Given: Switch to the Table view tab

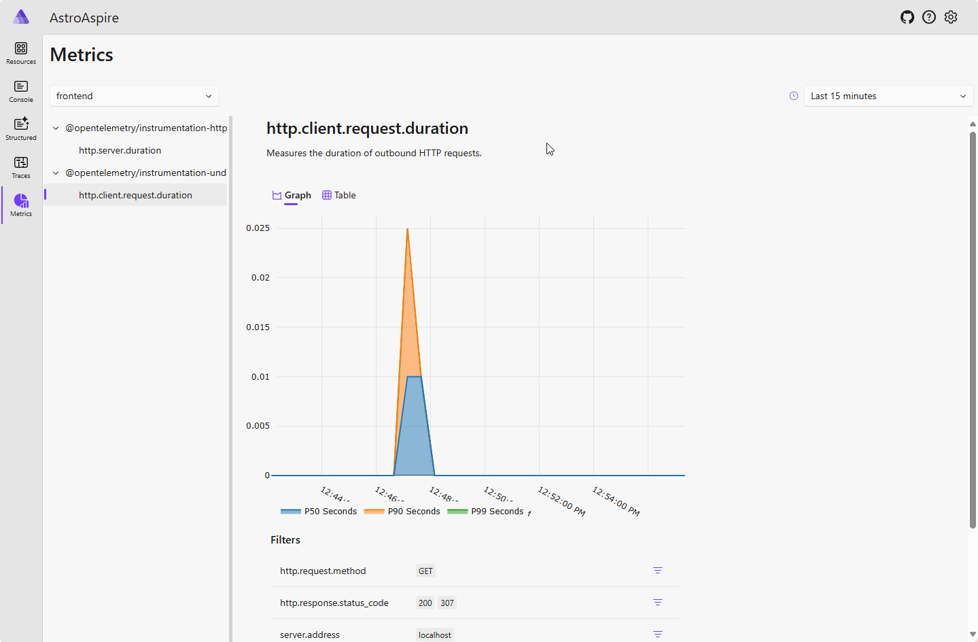Looking at the screenshot, I should 339,195.
